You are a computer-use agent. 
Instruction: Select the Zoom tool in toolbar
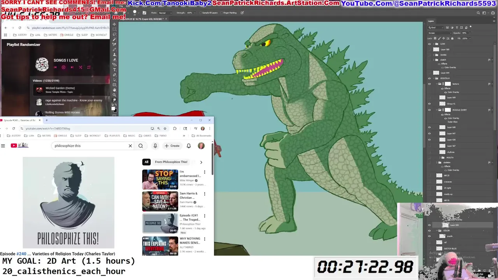tap(114, 95)
